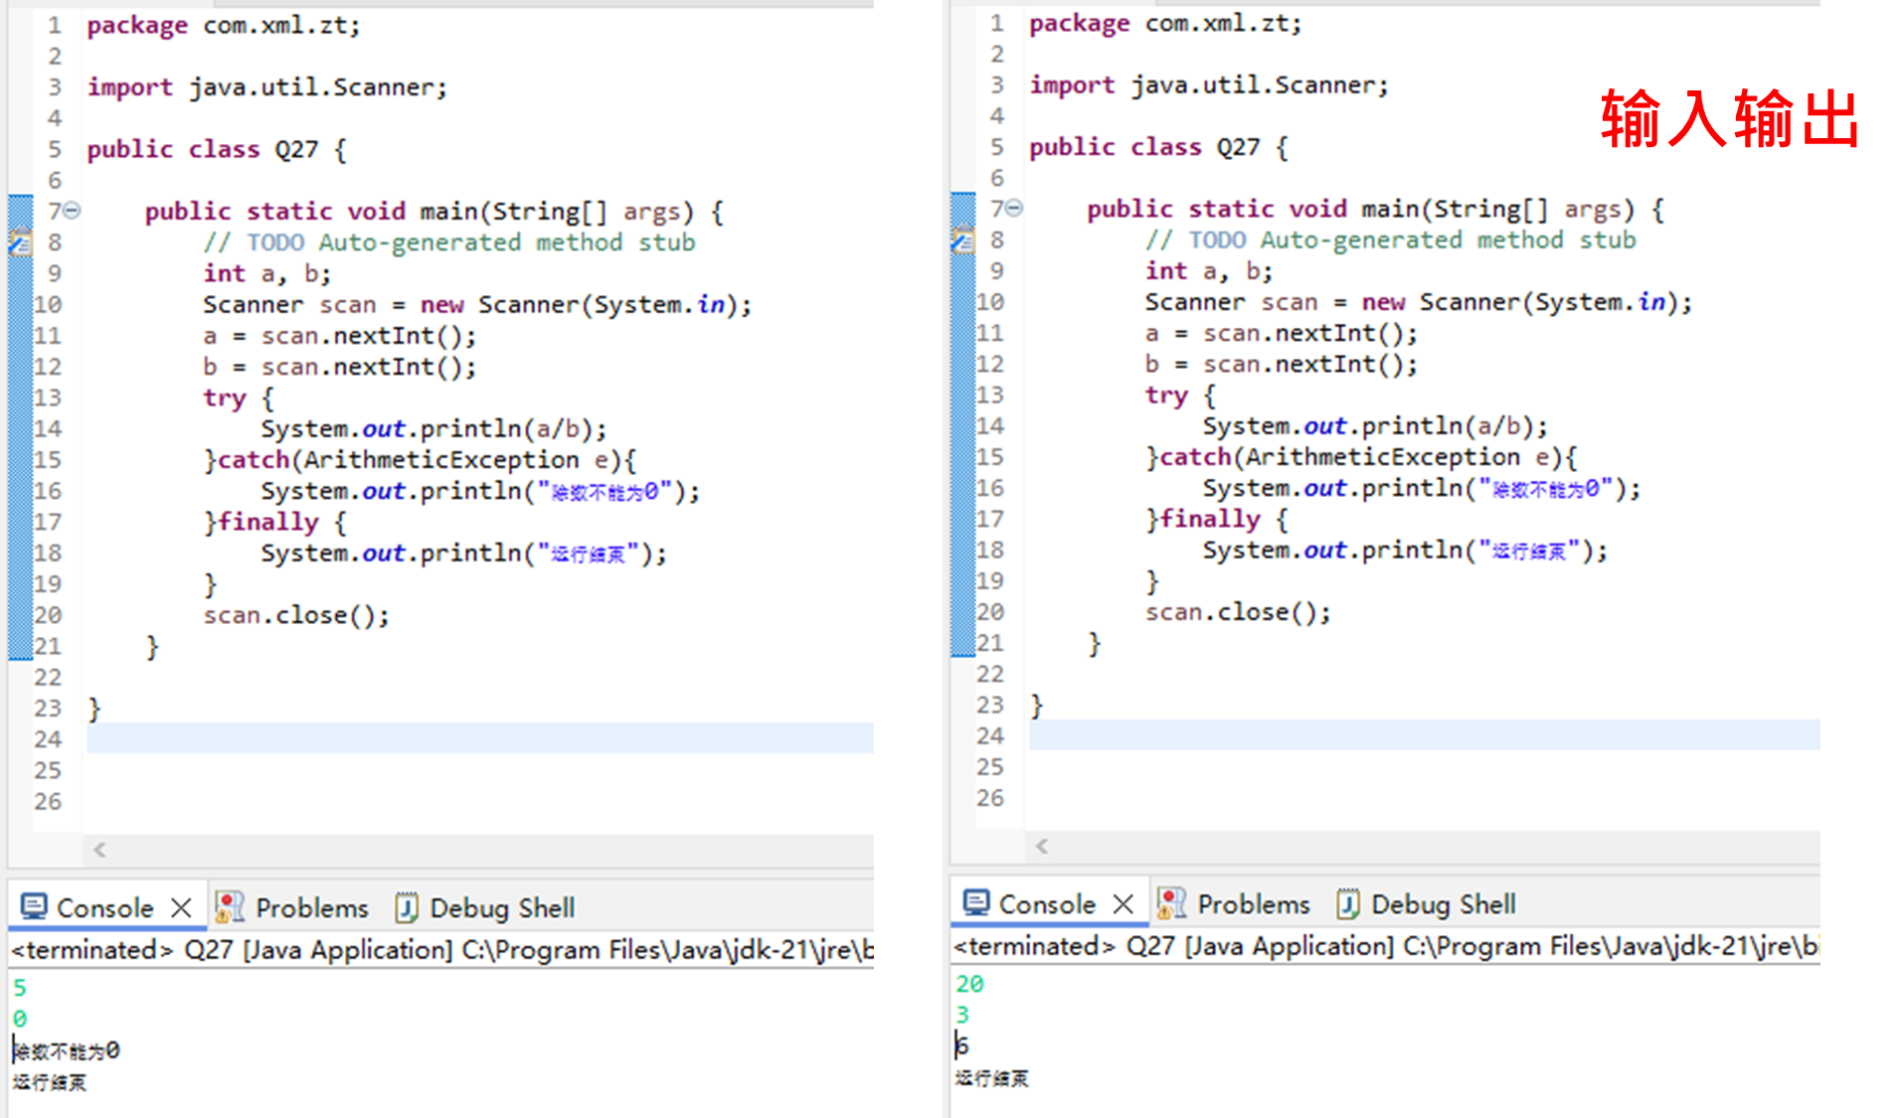Click highlighted current line 24 in left editor

480,738
